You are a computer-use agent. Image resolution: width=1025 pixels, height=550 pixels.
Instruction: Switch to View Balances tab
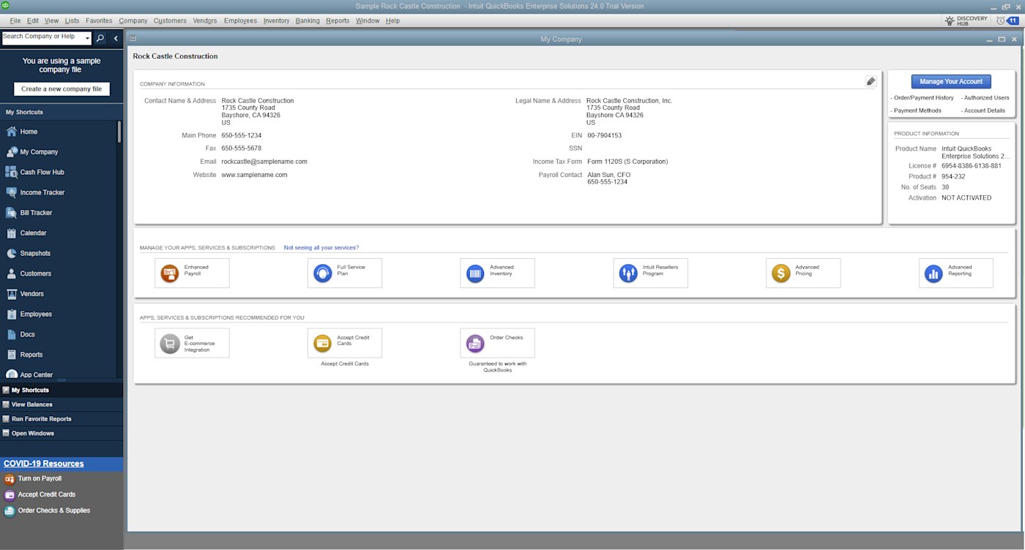pyautogui.click(x=61, y=404)
